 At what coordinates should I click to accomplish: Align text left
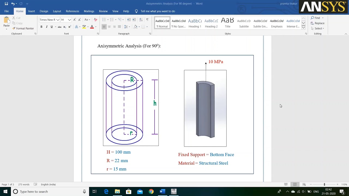coord(104,27)
